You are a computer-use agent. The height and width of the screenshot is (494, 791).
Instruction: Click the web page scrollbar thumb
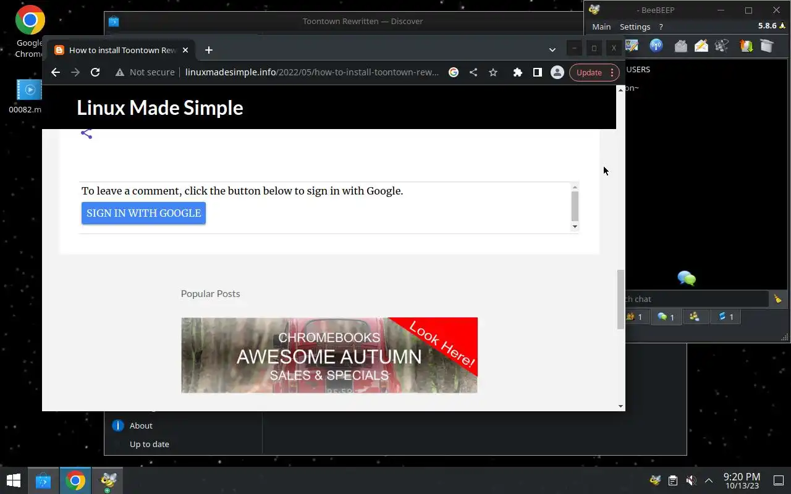(620, 299)
